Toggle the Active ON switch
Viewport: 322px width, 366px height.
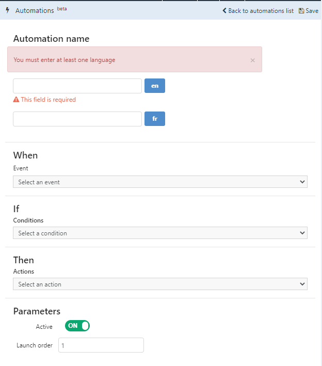click(77, 326)
